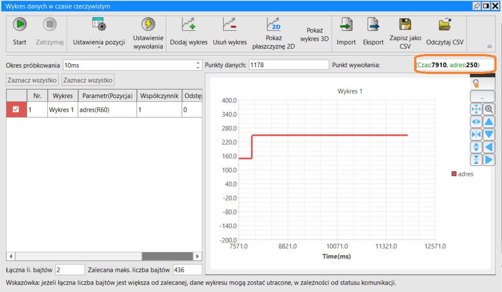Pan chart left with triangle arrow
Screen dimensions: 502x292
click(x=489, y=147)
